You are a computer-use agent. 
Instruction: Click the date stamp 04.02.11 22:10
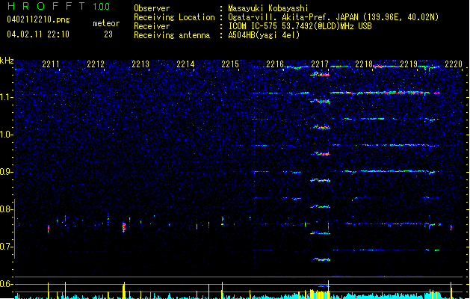38,34
